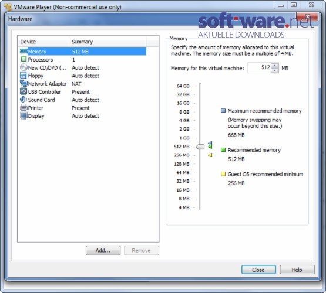This screenshot has width=326, height=293.
Task: Click the Summary column header
Action: coord(107,42)
